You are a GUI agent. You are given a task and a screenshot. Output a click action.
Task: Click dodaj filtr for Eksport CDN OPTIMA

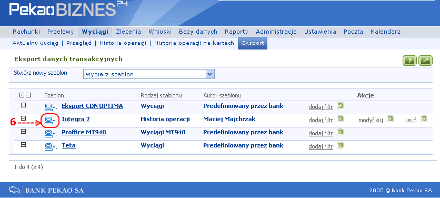[321, 107]
